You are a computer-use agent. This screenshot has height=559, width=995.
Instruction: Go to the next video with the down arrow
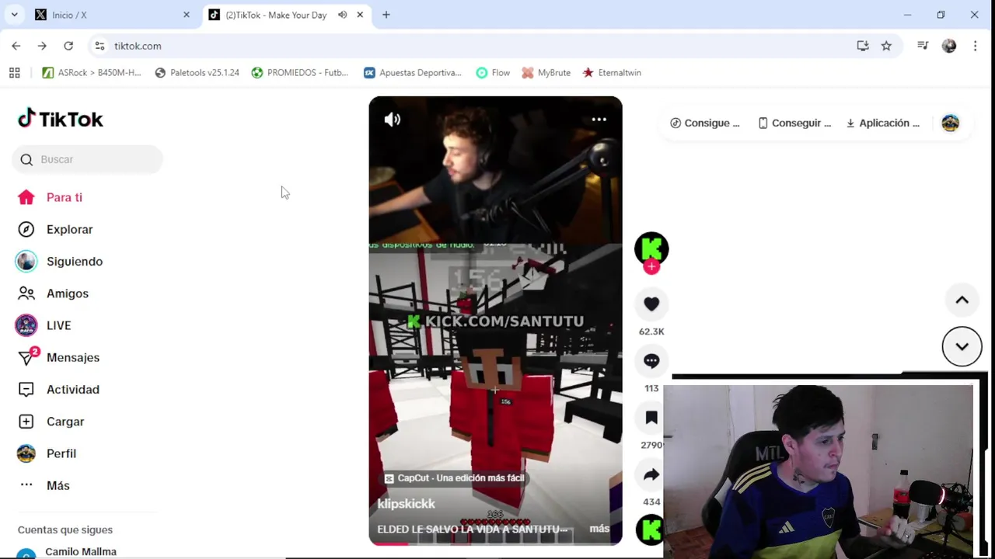962,346
